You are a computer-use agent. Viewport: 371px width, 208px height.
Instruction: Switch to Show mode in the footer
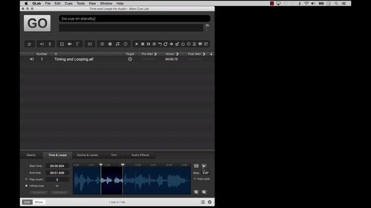[x=39, y=202]
